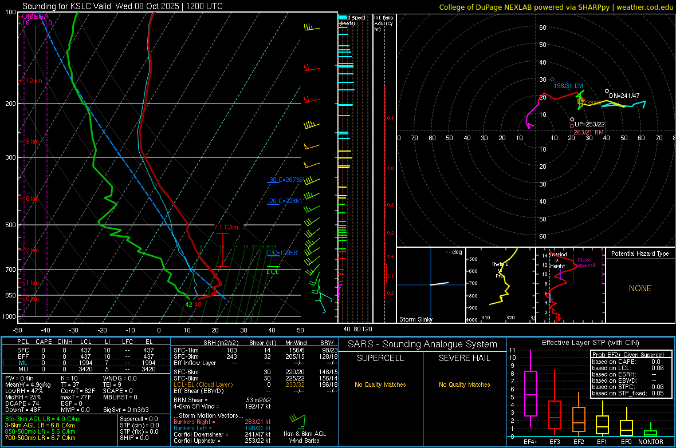Click the "198/31 LM" hodograph label
The height and width of the screenshot is (448, 676).
[x=568, y=86]
